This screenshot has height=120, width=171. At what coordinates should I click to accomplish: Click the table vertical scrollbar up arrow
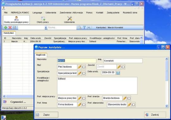tap(142, 38)
